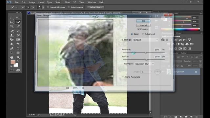Select the Brush tool
The width and height of the screenshot is (210, 118).
(18, 31)
